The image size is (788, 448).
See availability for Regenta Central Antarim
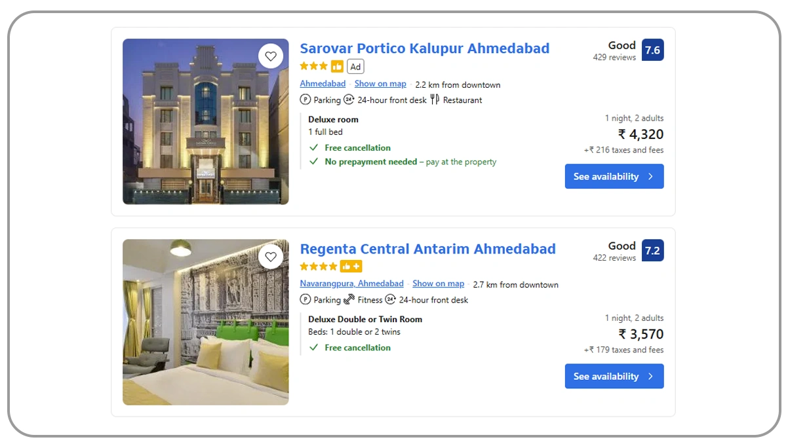point(614,376)
